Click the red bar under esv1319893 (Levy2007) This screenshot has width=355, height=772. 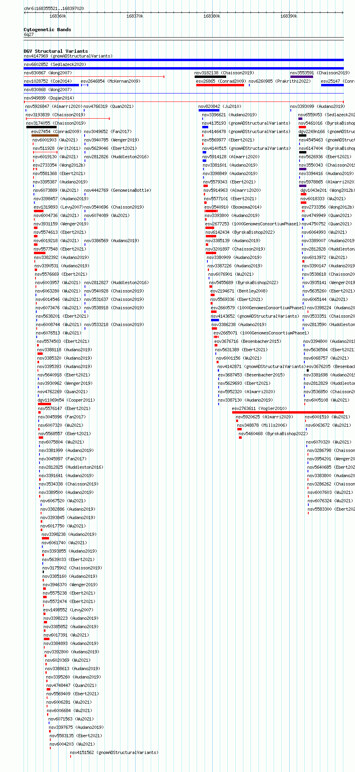[39, 211]
